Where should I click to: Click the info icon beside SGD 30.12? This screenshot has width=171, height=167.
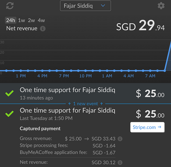[120, 163]
